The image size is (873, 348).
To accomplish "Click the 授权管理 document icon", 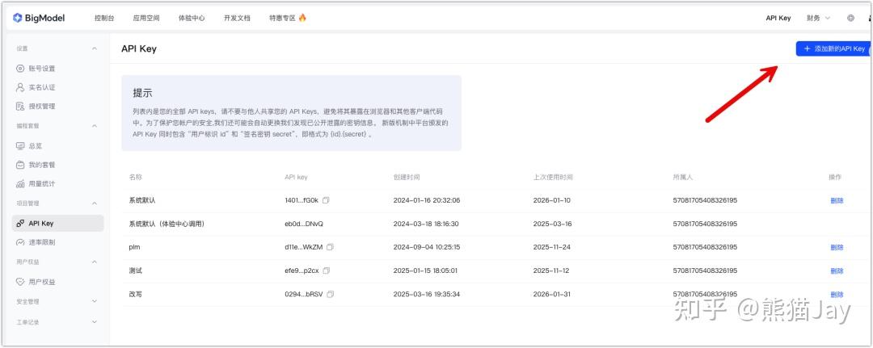I will point(20,107).
